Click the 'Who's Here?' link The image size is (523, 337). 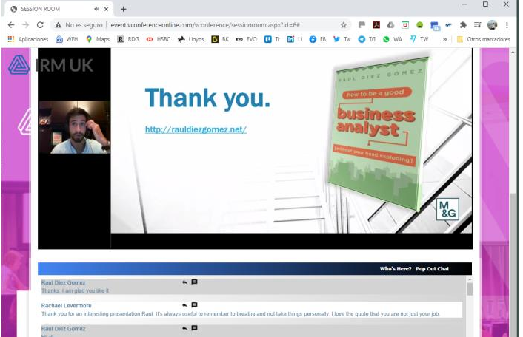pyautogui.click(x=396, y=269)
